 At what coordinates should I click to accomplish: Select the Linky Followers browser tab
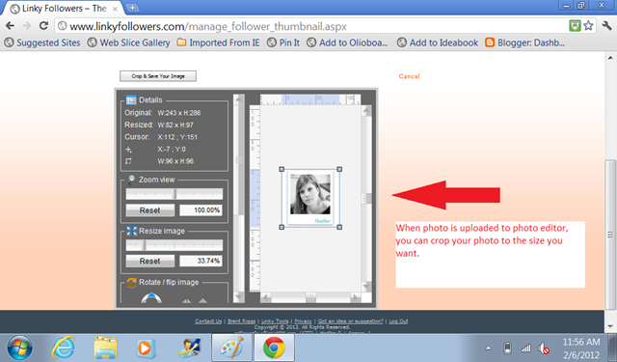tap(63, 9)
